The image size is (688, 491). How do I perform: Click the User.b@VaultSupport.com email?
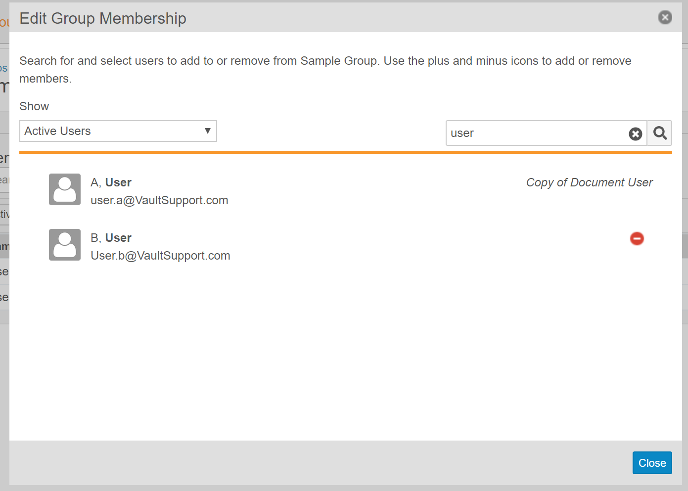[x=160, y=256]
